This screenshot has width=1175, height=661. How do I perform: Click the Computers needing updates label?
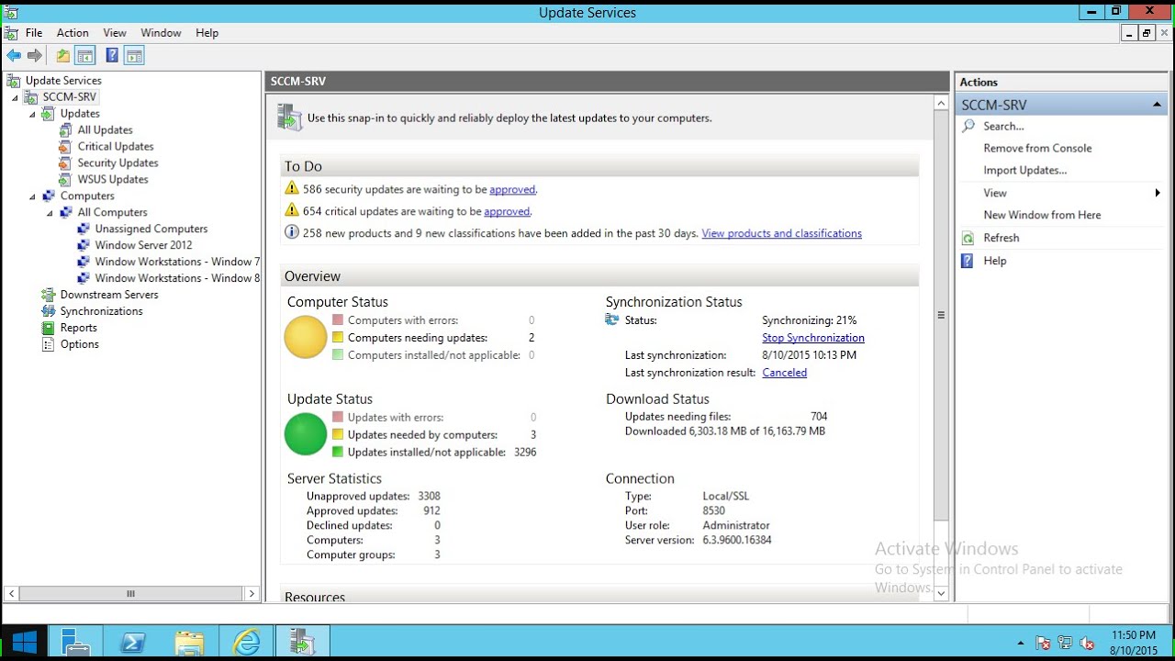(x=417, y=338)
